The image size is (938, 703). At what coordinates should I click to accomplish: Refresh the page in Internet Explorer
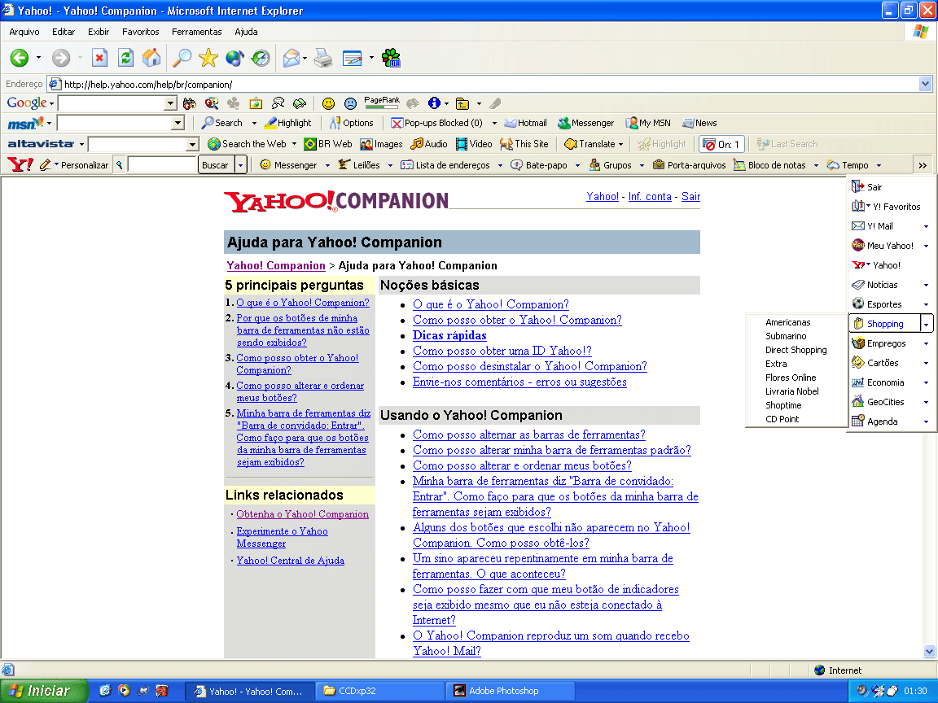click(x=125, y=58)
